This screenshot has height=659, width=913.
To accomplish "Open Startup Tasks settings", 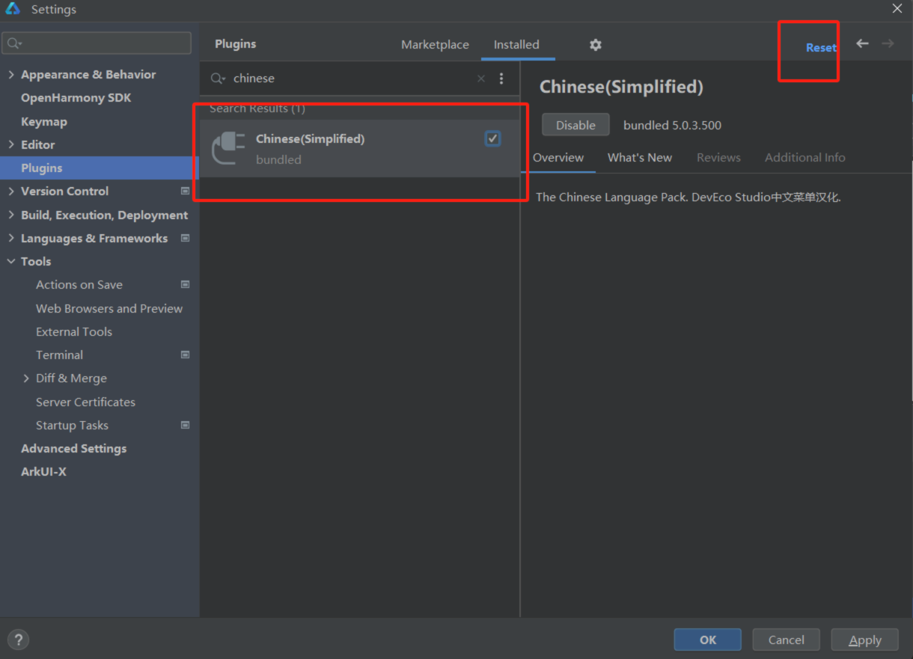I will coord(72,426).
